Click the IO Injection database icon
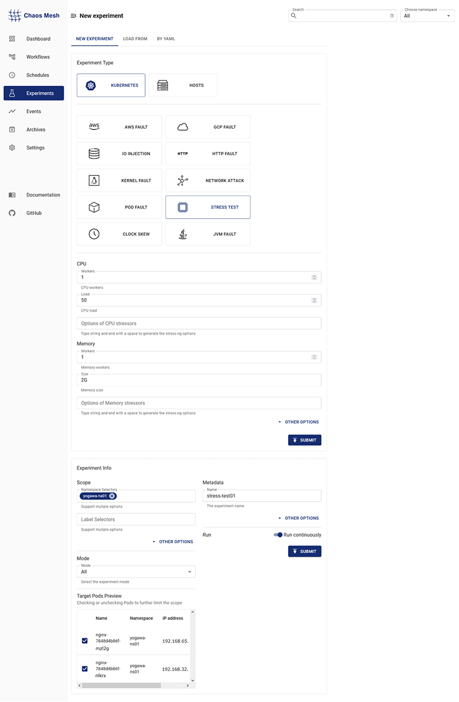459x702 pixels. point(94,154)
